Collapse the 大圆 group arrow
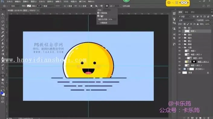 pos(183,47)
